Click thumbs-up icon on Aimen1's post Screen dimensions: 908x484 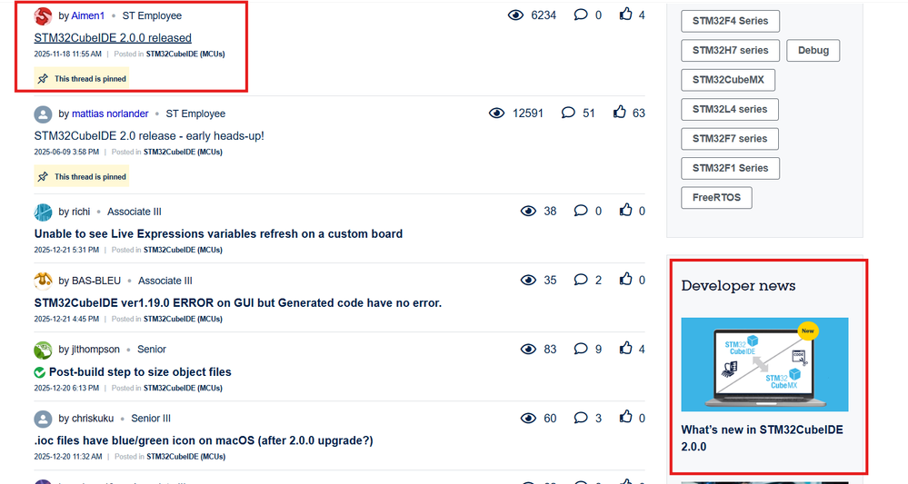point(625,14)
